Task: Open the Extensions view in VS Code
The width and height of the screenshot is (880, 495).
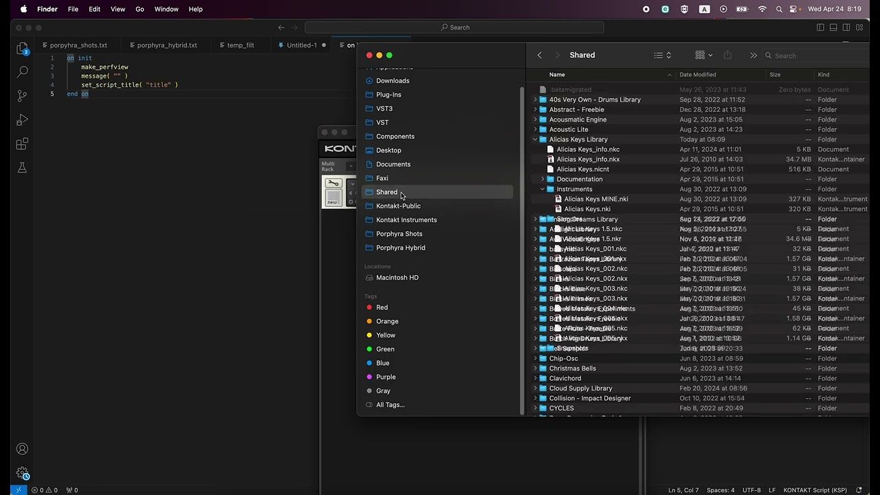Action: (22, 144)
